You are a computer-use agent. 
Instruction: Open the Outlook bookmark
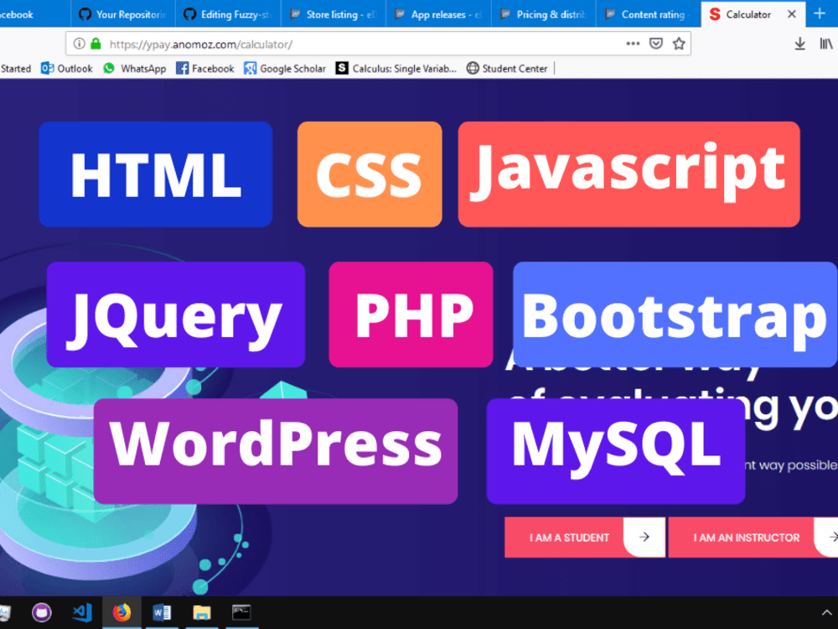67,69
